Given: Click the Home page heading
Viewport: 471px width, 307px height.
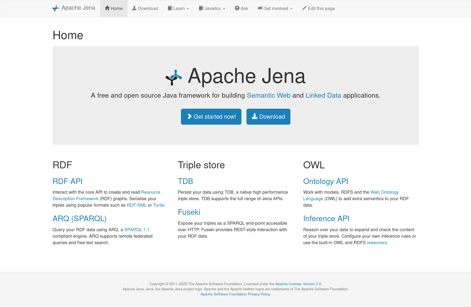Looking at the screenshot, I should coord(68,35).
